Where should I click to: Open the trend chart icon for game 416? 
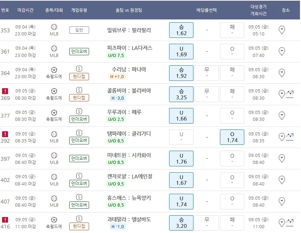[290, 222]
